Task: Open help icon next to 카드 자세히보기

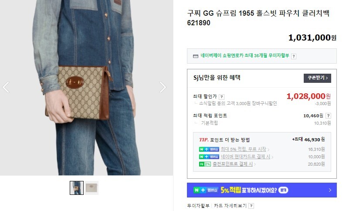Action: [251, 206]
